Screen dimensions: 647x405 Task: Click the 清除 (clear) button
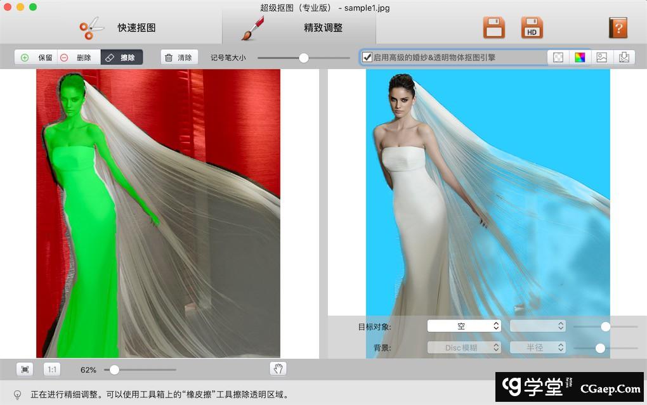coord(179,58)
